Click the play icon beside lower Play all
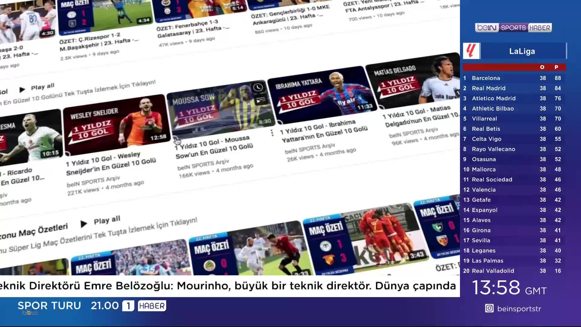Screen dimensions: 581x327 [84, 224]
